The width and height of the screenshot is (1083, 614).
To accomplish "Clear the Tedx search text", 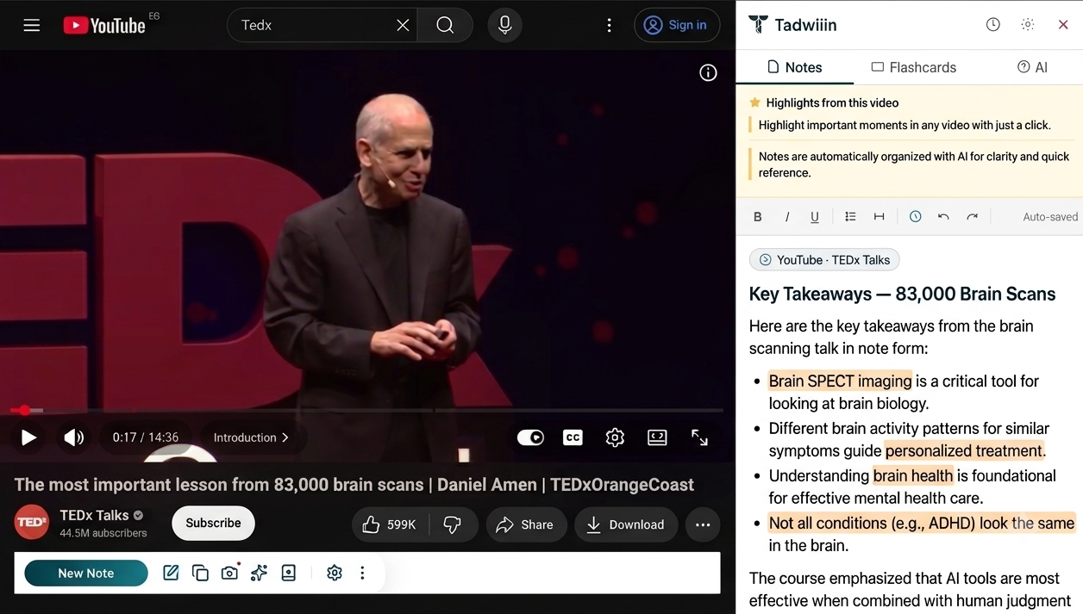I will 403,25.
